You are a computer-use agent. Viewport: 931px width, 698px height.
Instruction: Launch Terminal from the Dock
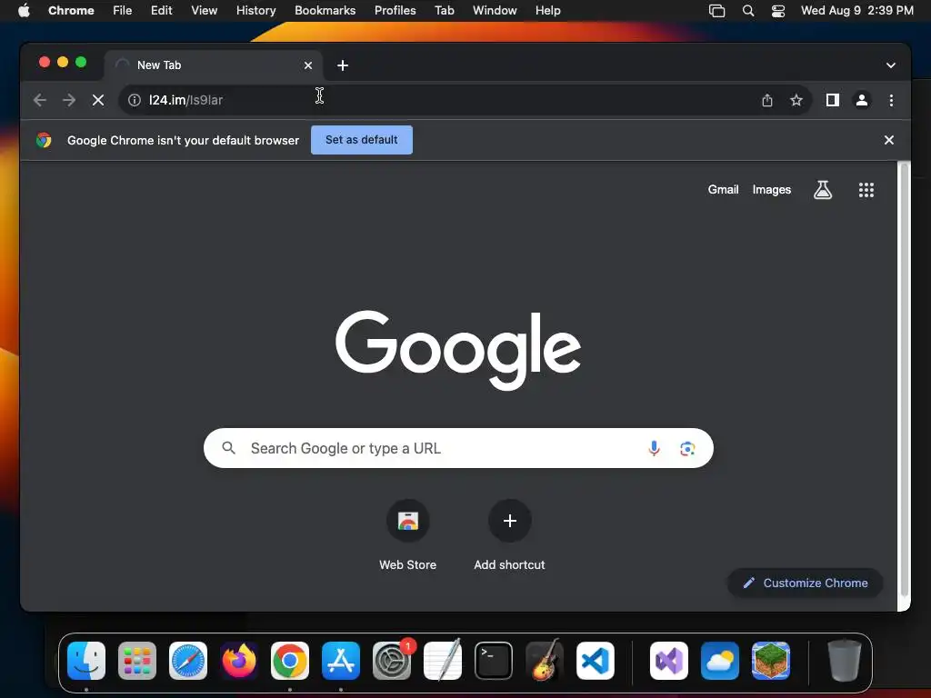[x=494, y=661]
